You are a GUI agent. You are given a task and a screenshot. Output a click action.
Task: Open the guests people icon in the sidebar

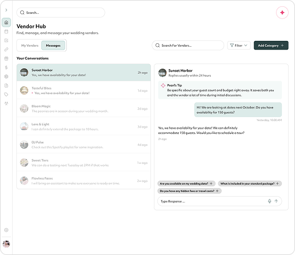[x=6, y=103]
